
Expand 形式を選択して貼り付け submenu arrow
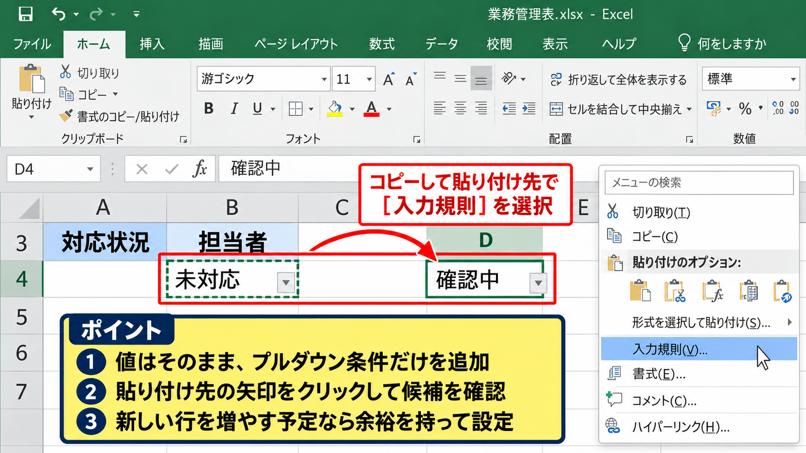tap(789, 322)
